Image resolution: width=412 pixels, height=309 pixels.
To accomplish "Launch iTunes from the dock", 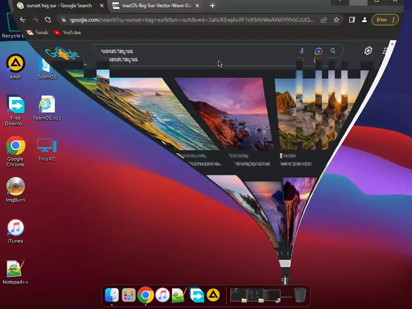I will click(x=163, y=295).
